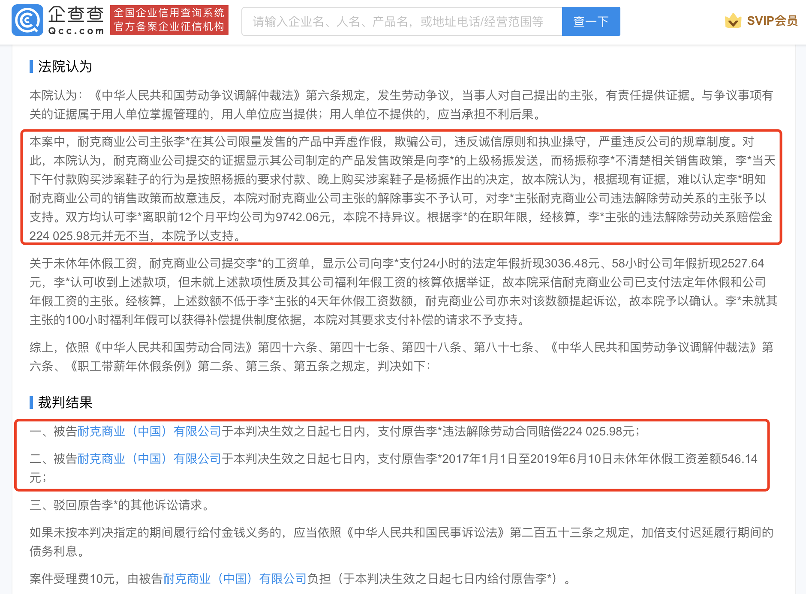Image resolution: width=806 pixels, height=594 pixels.
Task: Click the paragraph starting 综上，依照
Action: [x=402, y=357]
